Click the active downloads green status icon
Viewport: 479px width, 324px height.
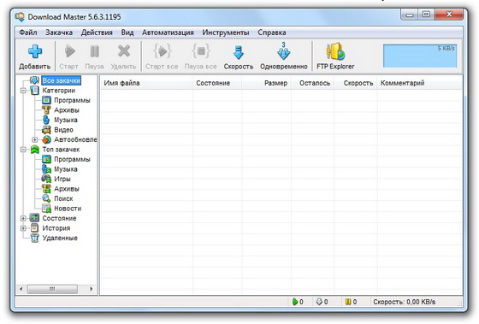pos(295,302)
